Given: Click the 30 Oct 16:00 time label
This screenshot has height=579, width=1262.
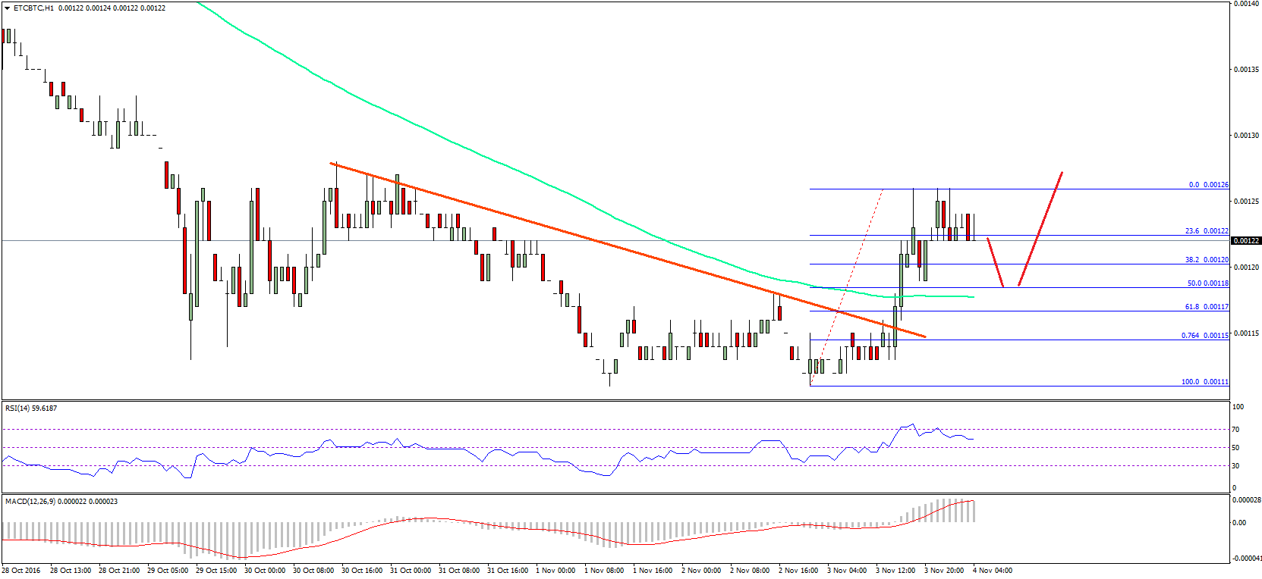Looking at the screenshot, I should pos(362,570).
